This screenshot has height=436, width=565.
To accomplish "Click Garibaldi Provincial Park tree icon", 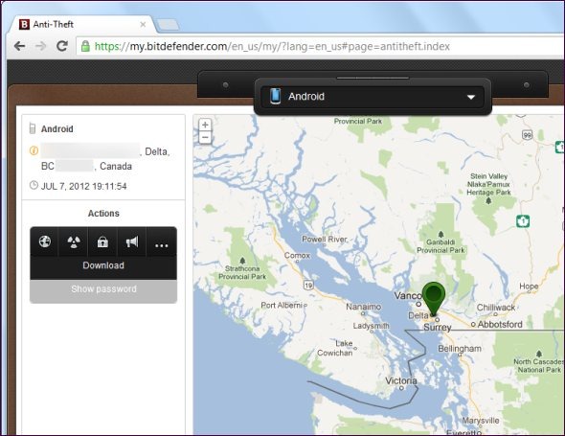I will click(x=441, y=235).
